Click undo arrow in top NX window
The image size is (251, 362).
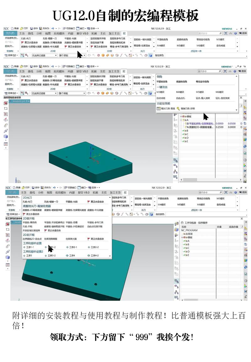click(x=53, y=29)
